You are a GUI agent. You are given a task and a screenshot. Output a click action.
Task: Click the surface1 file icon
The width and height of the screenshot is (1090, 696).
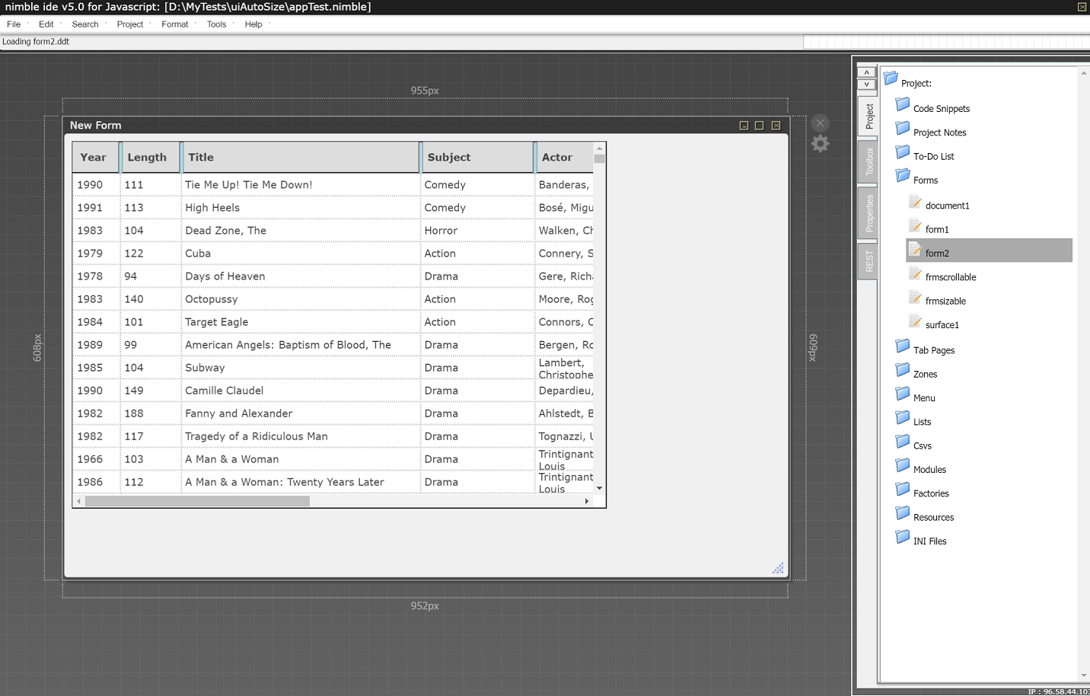pyautogui.click(x=915, y=320)
